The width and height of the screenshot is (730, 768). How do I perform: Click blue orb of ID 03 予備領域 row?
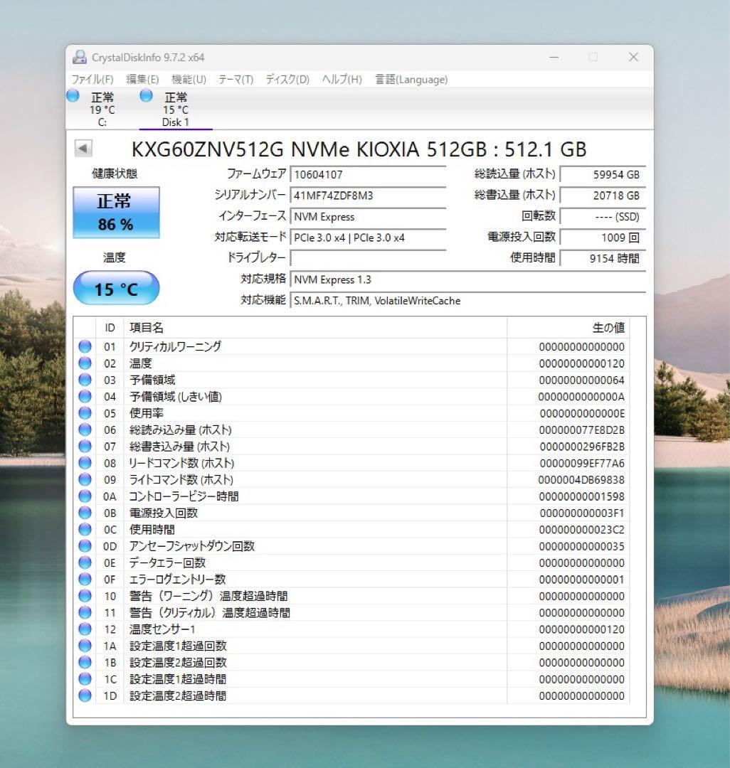coord(85,380)
